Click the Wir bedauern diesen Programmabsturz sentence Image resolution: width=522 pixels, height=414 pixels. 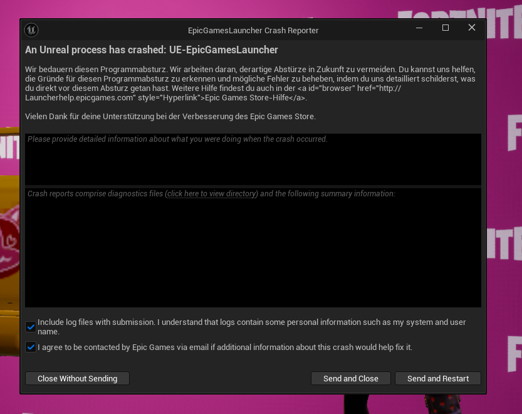click(97, 70)
